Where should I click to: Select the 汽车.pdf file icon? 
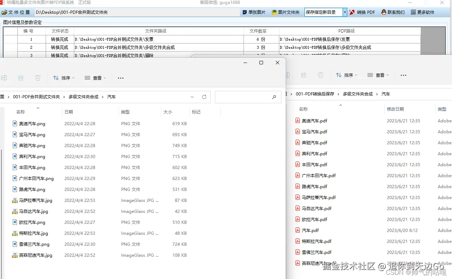pos(298,230)
